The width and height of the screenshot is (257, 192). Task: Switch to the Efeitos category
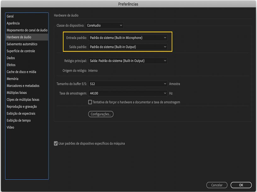(11, 65)
